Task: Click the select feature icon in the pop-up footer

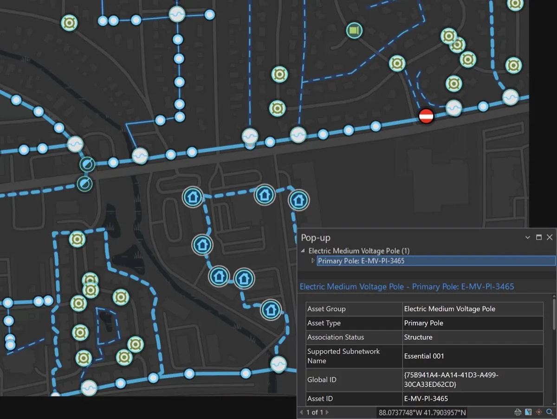Action: point(528,412)
